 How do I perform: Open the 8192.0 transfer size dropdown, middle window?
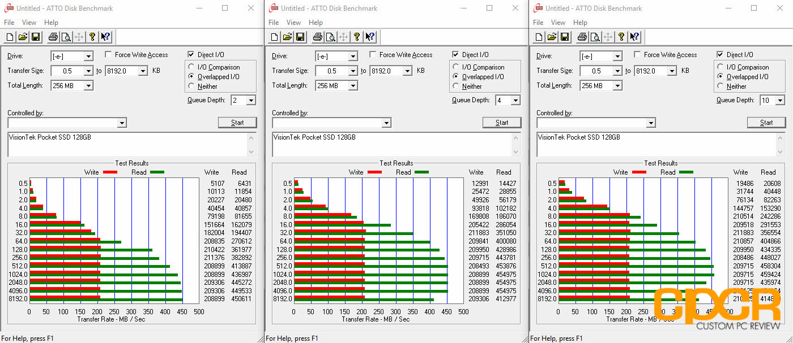tap(407, 71)
